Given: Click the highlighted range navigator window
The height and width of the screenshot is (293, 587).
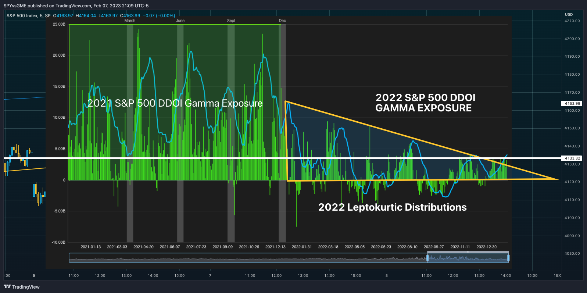Looking at the screenshot, I should (x=468, y=258).
